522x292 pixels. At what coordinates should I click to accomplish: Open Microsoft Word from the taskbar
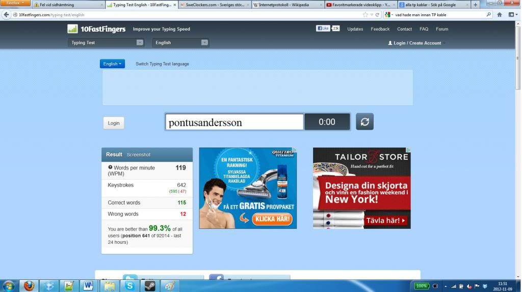click(x=88, y=286)
